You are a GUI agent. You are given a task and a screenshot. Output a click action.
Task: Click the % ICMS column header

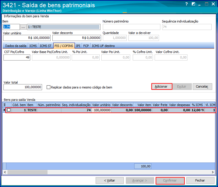(x=198, y=105)
